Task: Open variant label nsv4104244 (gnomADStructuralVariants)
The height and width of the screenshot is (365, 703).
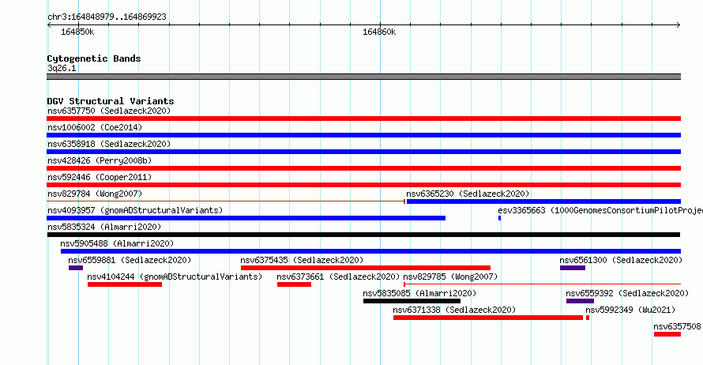Action: 175,277
